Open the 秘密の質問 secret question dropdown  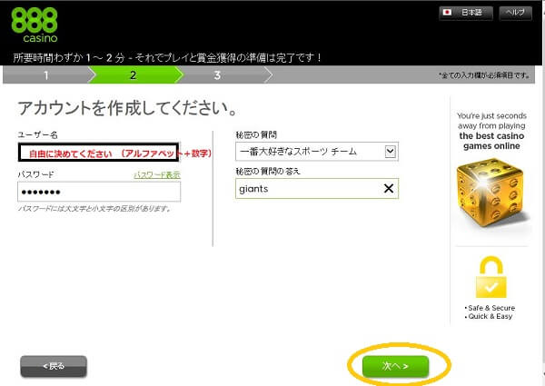(309, 152)
